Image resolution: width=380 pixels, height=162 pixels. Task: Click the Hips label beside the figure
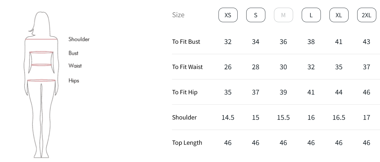pos(74,81)
